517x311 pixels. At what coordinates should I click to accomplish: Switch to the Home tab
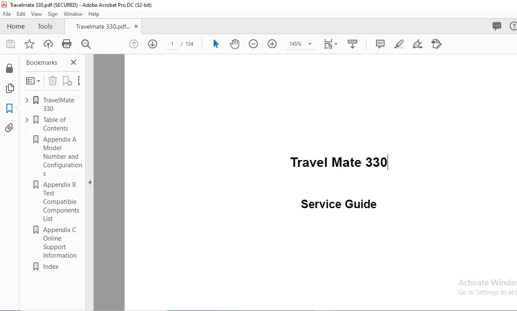[x=16, y=26]
